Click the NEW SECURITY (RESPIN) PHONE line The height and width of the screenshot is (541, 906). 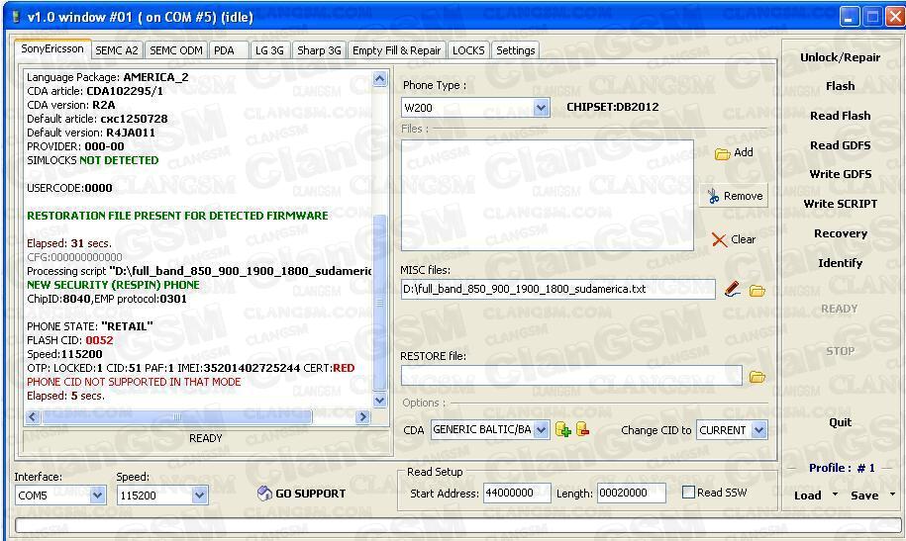(113, 285)
